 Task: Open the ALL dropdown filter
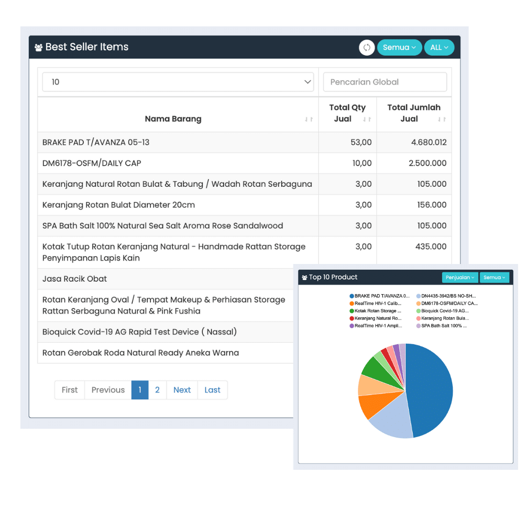point(439,47)
